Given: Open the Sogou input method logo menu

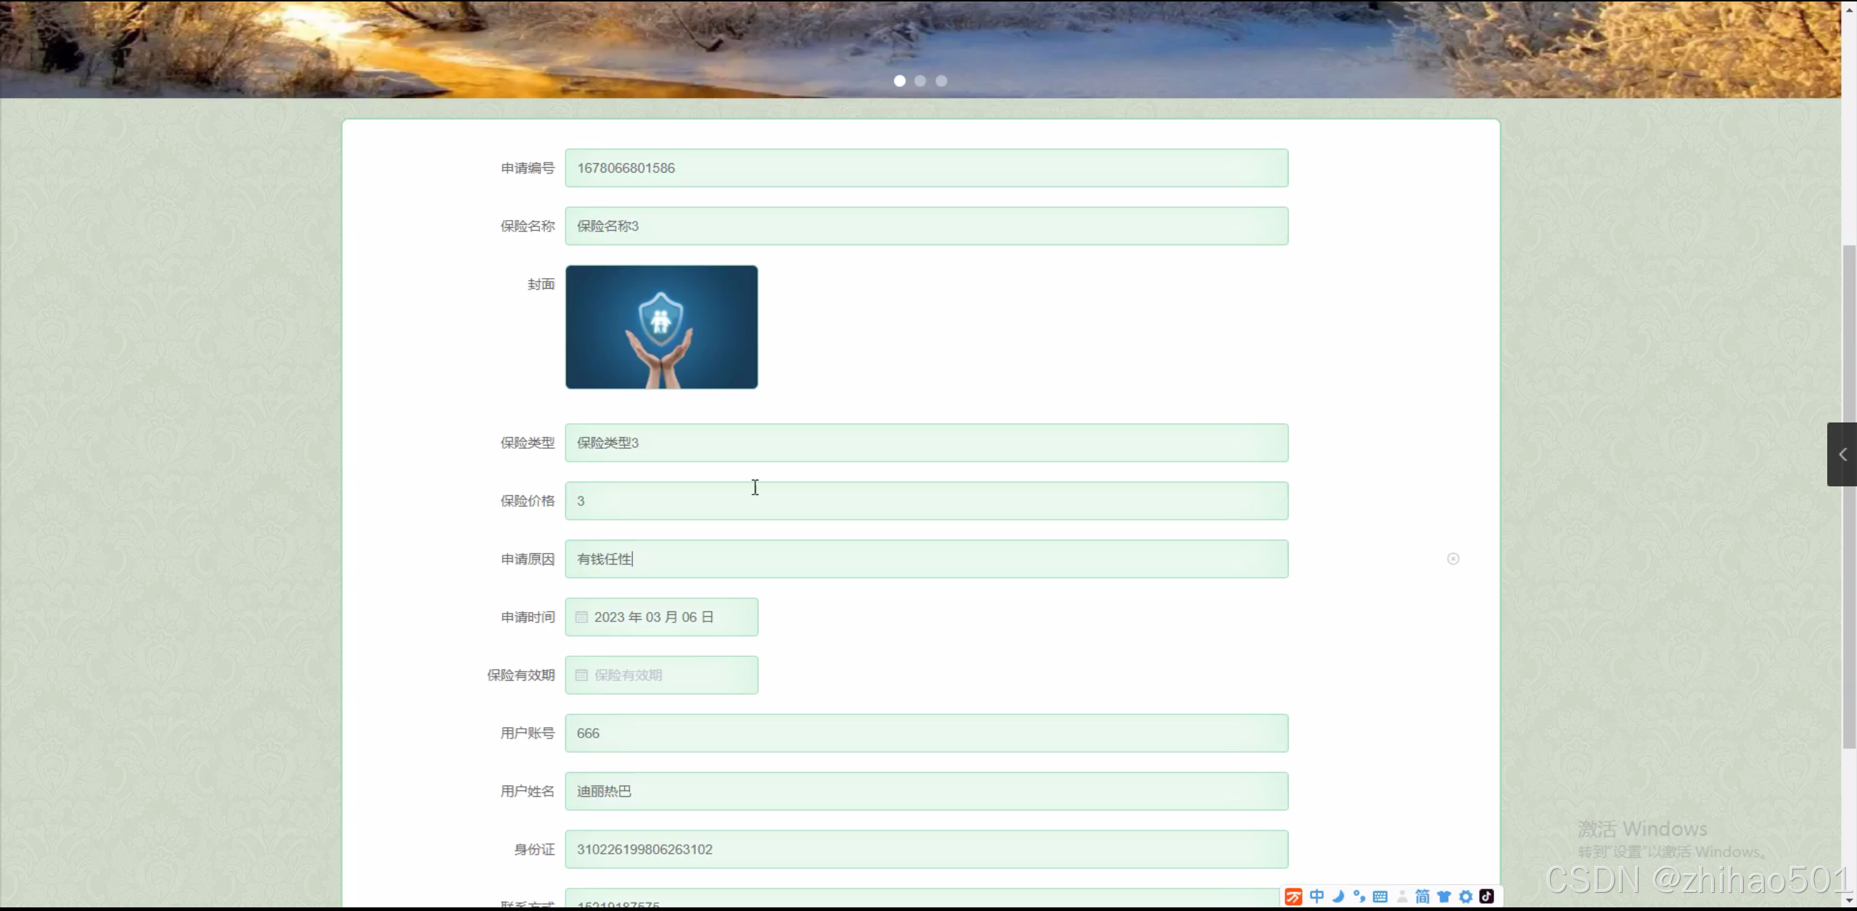Looking at the screenshot, I should (x=1294, y=897).
